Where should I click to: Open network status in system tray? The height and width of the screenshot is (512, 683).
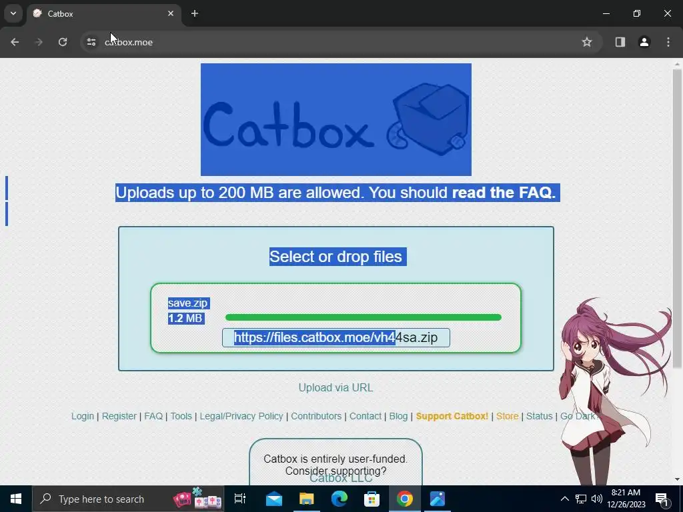(581, 499)
